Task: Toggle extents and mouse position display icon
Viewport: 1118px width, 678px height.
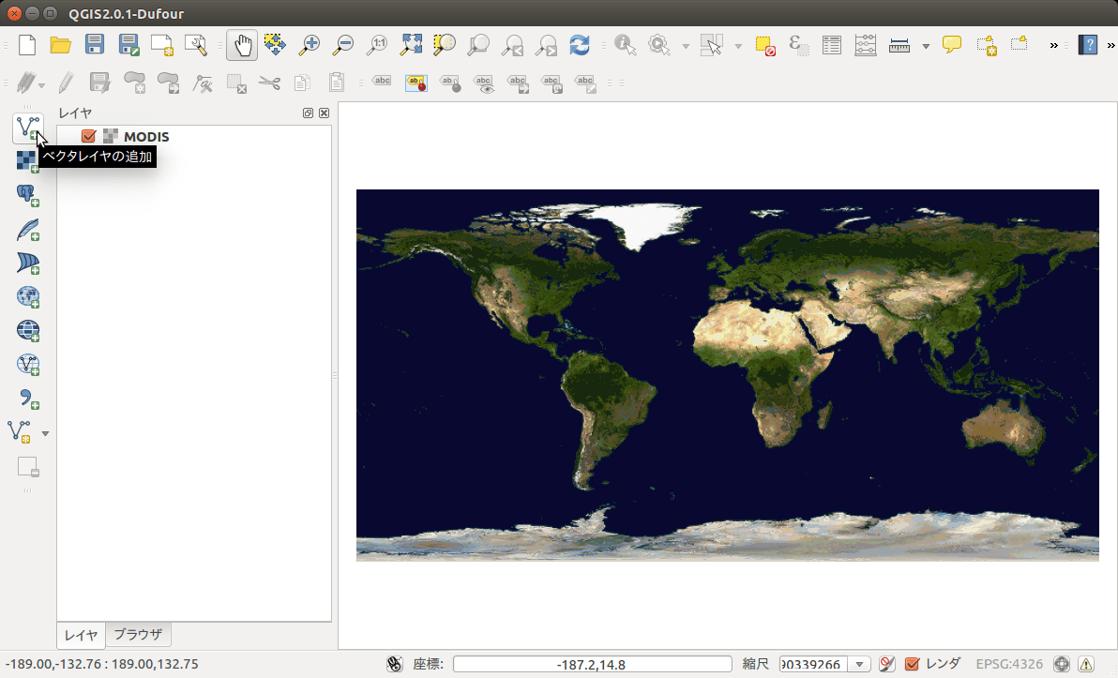Action: point(394,664)
